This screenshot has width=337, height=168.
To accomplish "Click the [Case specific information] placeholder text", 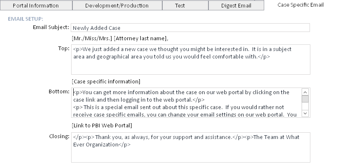I will (106, 81).
